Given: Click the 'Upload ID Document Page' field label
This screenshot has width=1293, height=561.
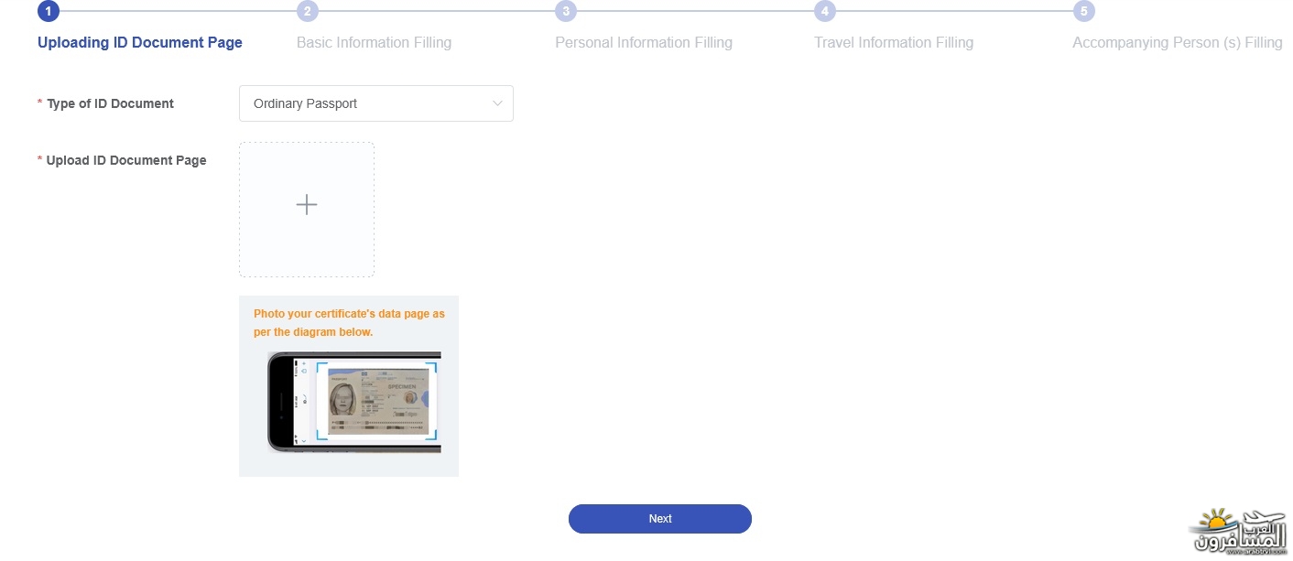Looking at the screenshot, I should (x=126, y=160).
